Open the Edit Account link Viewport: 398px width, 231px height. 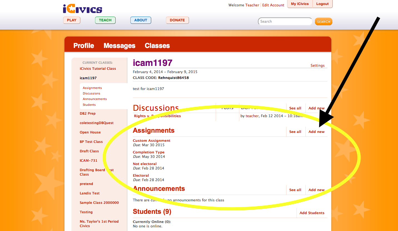pyautogui.click(x=273, y=5)
